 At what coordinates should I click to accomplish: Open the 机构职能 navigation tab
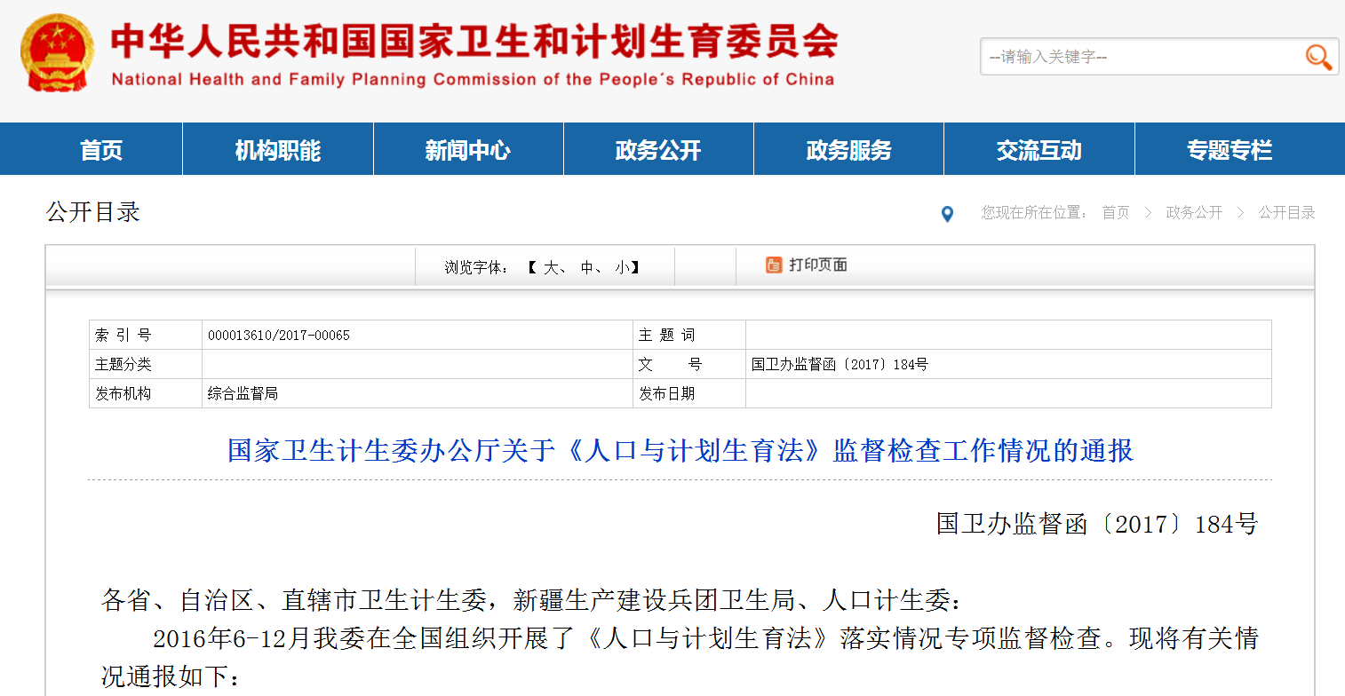click(x=278, y=150)
